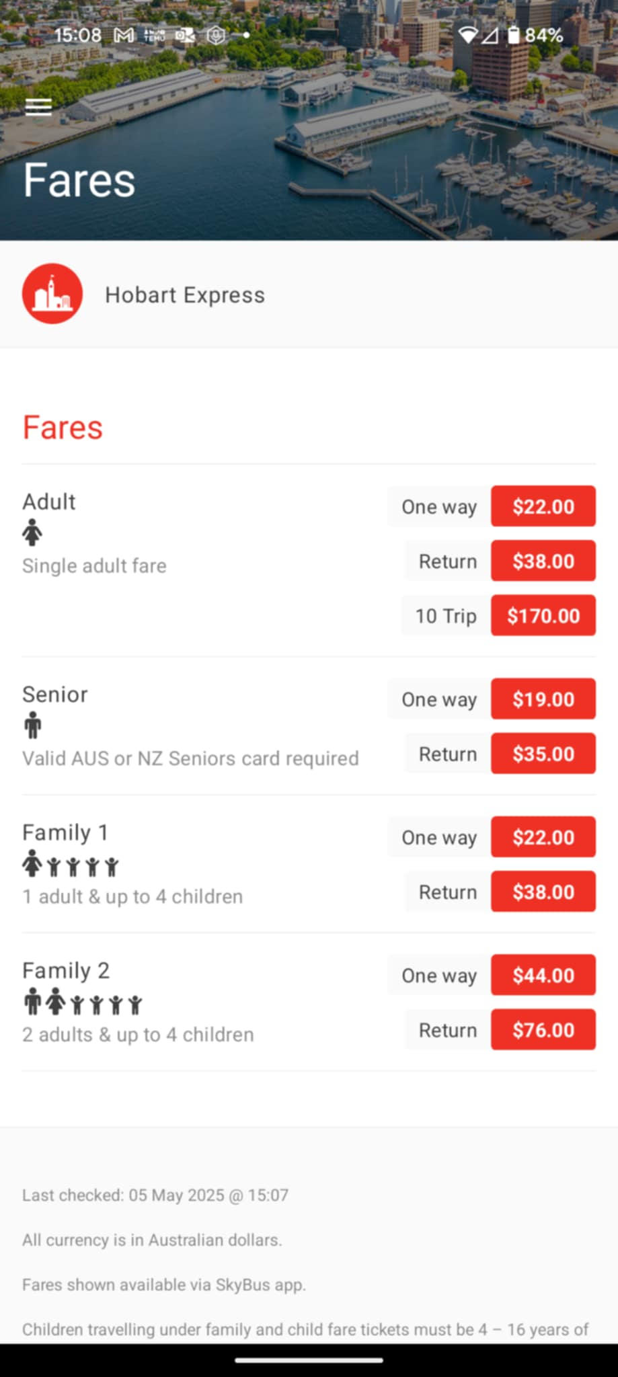Tap the battery indicator in status bar
The image size is (618, 1377).
[535, 35]
